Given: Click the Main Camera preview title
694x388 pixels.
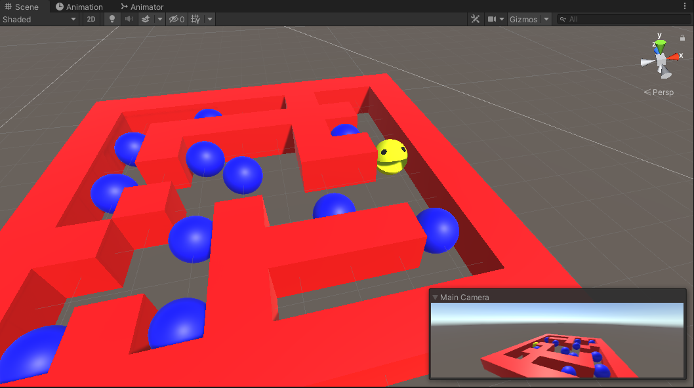Looking at the screenshot, I should [464, 298].
